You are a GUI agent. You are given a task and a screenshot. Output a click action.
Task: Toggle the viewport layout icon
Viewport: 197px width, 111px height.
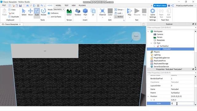(143, 24)
